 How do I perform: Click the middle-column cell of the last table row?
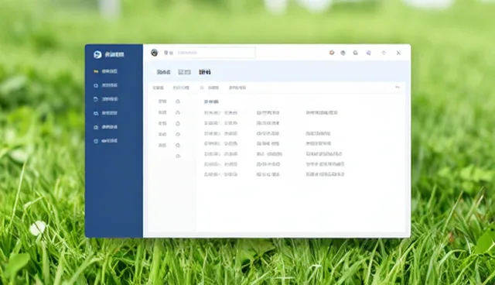point(268,174)
